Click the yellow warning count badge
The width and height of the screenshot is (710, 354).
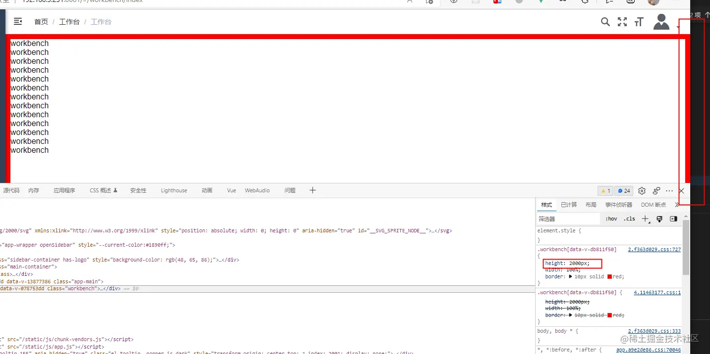point(605,191)
